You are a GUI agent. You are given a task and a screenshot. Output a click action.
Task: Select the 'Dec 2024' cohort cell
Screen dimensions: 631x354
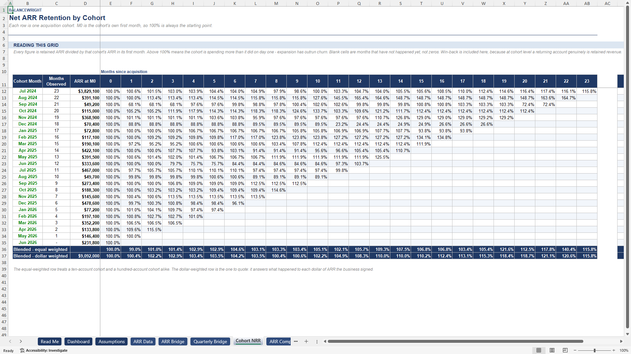[x=28, y=124]
